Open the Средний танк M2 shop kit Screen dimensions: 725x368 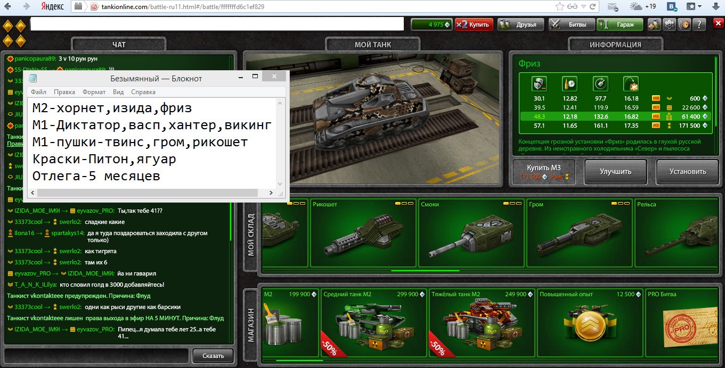click(373, 323)
